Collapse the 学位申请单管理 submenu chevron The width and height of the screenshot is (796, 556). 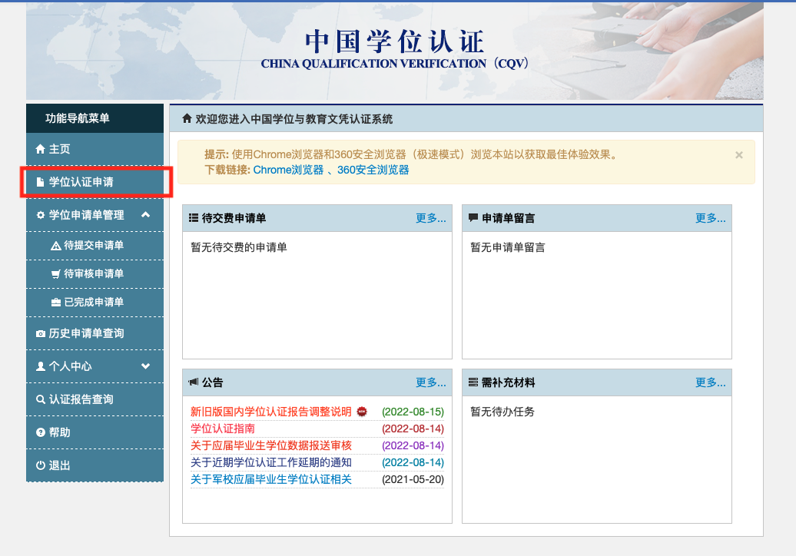pos(146,215)
